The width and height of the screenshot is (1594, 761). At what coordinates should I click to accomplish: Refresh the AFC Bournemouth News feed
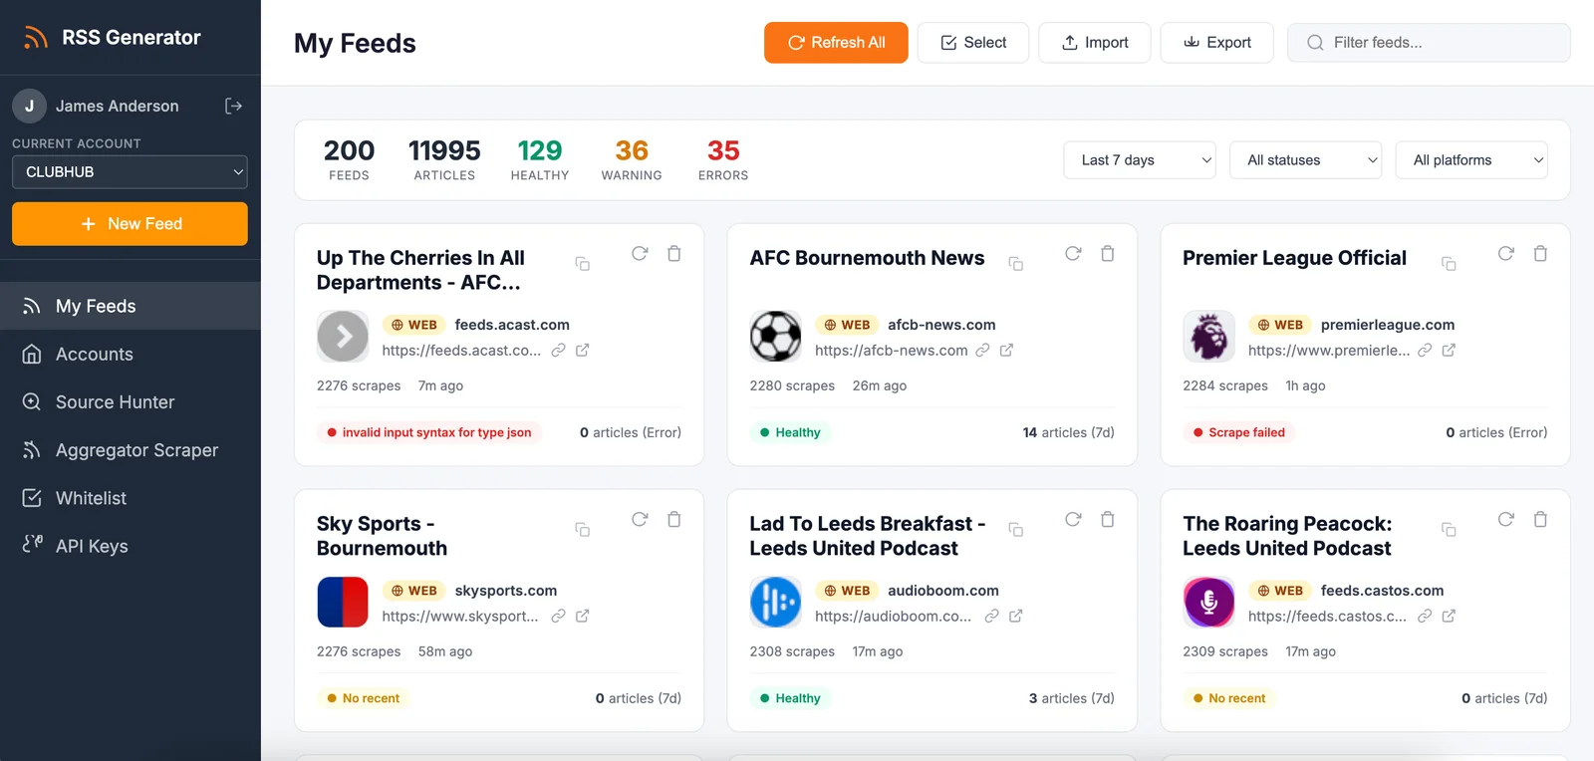[1073, 254]
